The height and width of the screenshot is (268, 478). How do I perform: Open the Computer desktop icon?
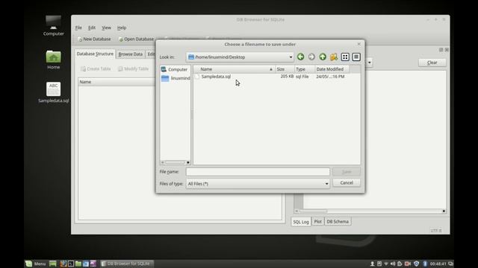point(53,25)
